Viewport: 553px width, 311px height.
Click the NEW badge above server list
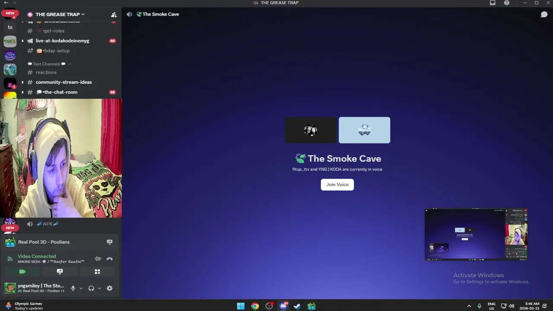point(10,13)
